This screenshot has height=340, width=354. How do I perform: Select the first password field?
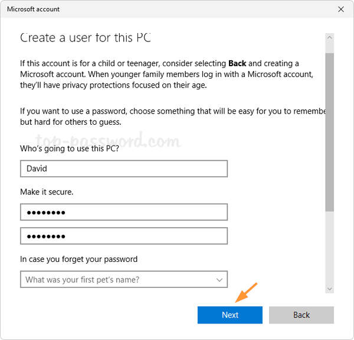(123, 212)
